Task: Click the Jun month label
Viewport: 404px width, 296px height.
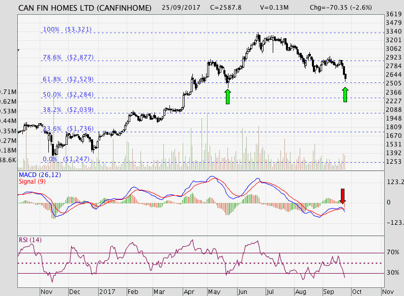Action: pos(243,292)
